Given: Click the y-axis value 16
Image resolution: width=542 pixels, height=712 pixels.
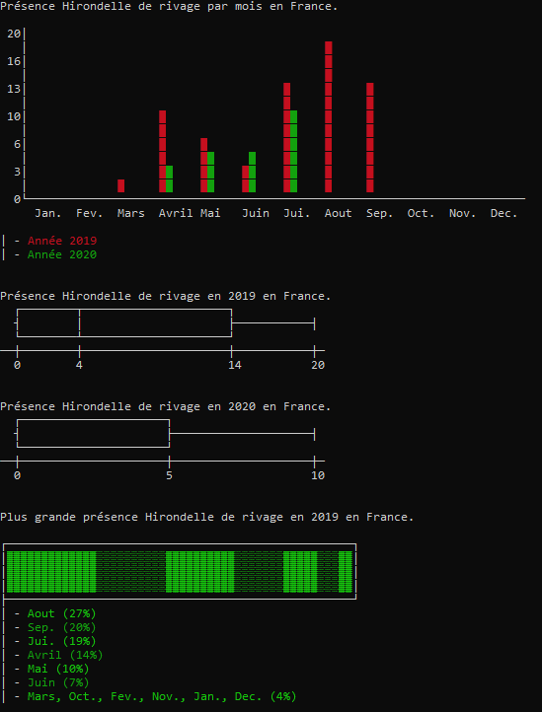Looking at the screenshot, I should pos(14,61).
